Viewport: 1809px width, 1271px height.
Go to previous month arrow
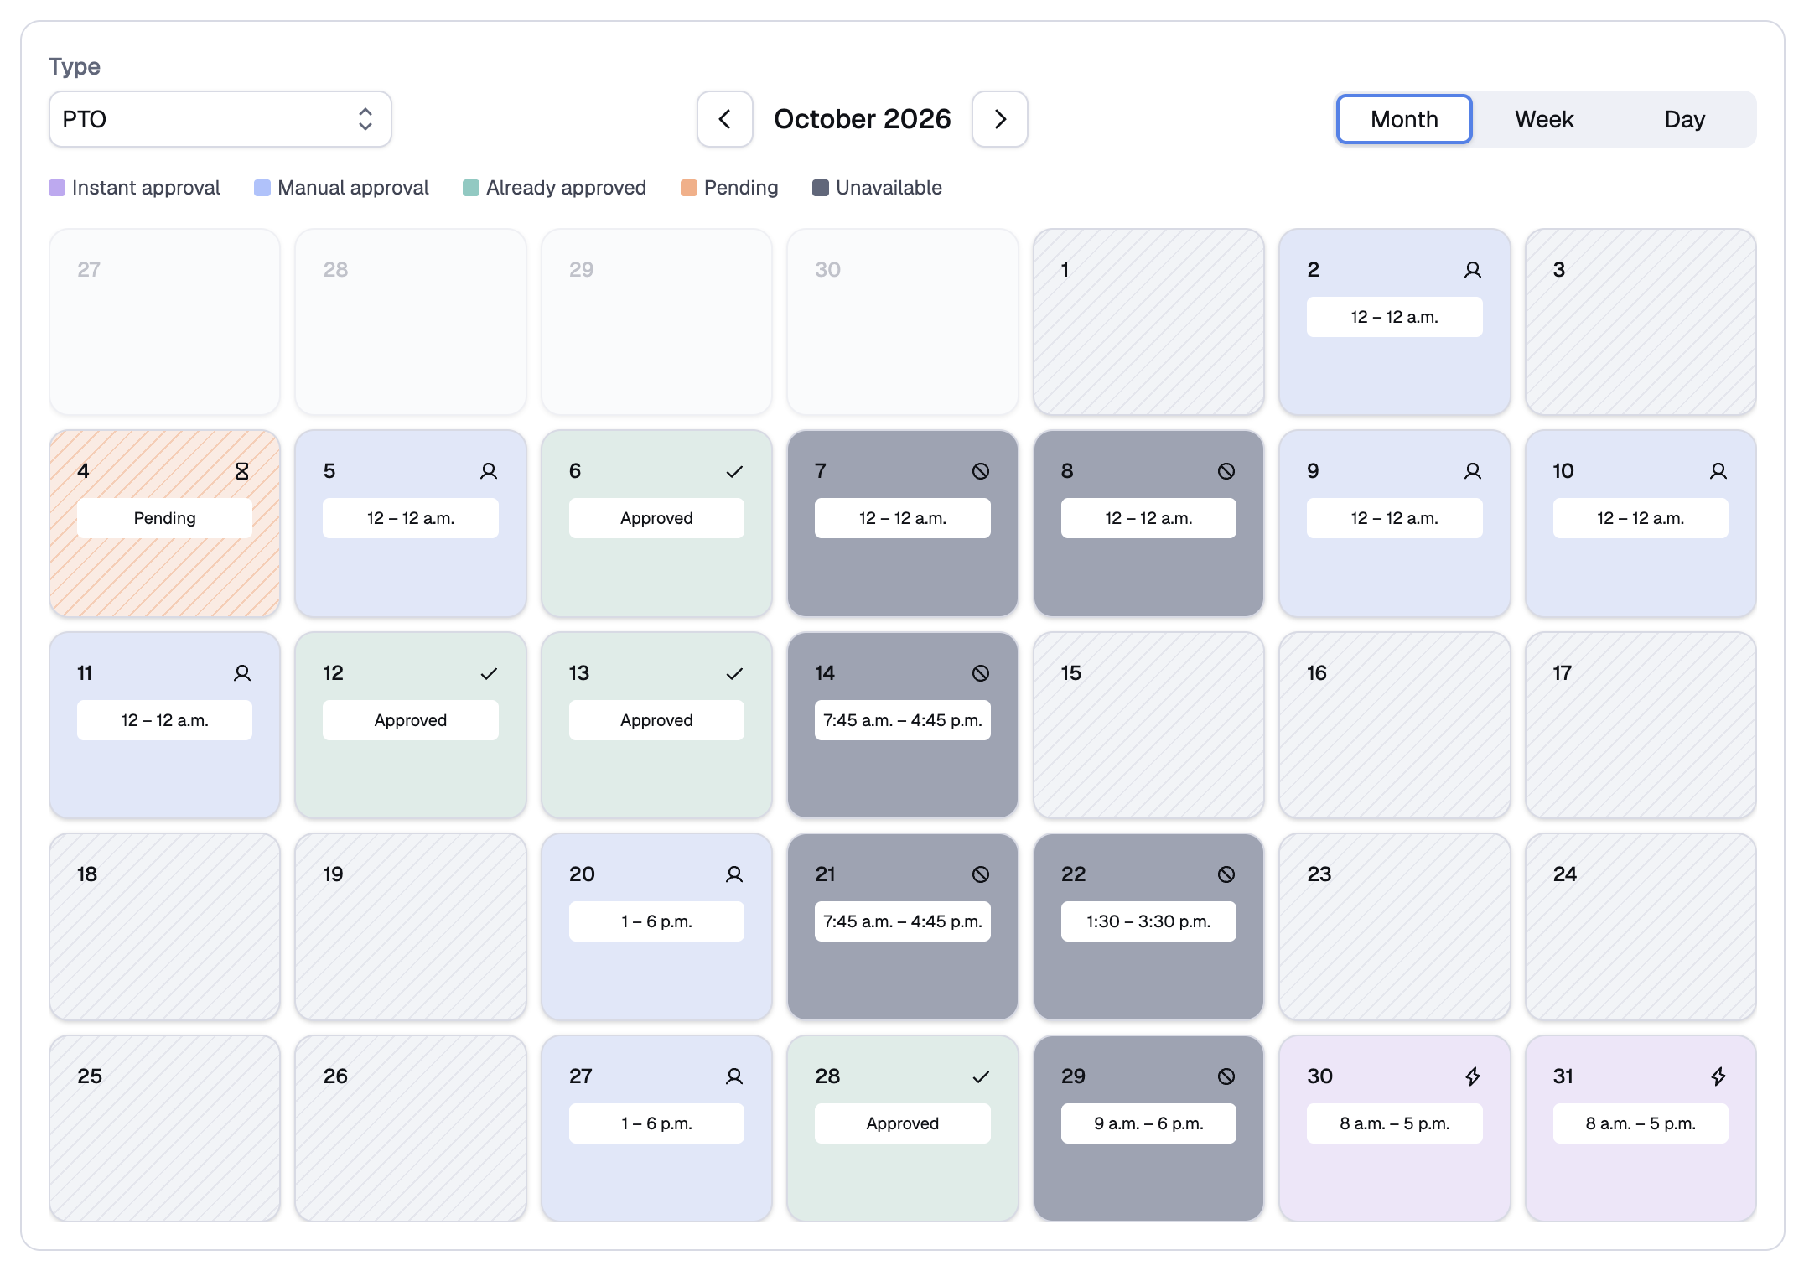pyautogui.click(x=724, y=119)
